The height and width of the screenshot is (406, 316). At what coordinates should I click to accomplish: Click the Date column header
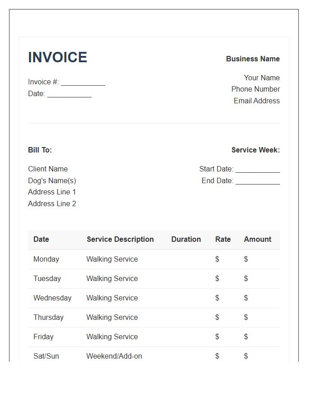(41, 239)
